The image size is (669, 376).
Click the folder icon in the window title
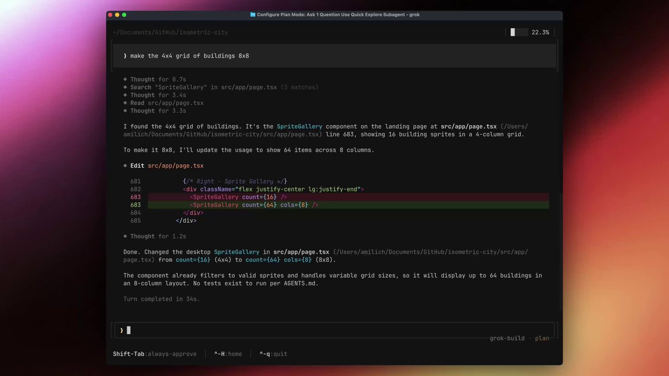(253, 14)
